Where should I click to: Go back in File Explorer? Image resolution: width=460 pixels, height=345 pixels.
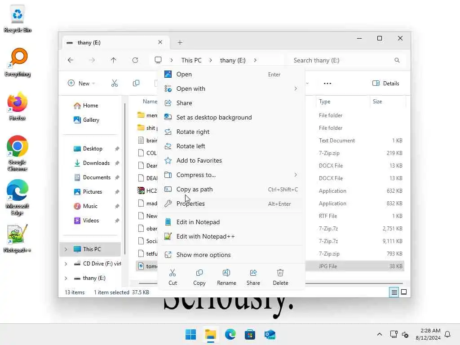coord(71,60)
